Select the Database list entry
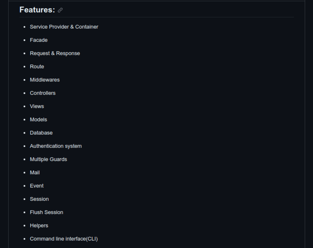313x248 pixels. (41, 133)
